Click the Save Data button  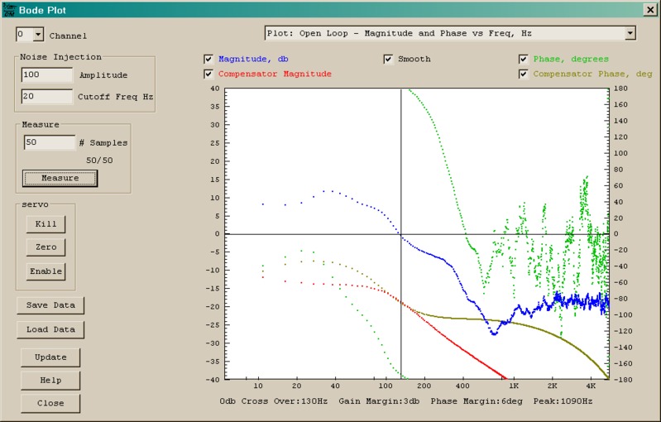coord(50,305)
